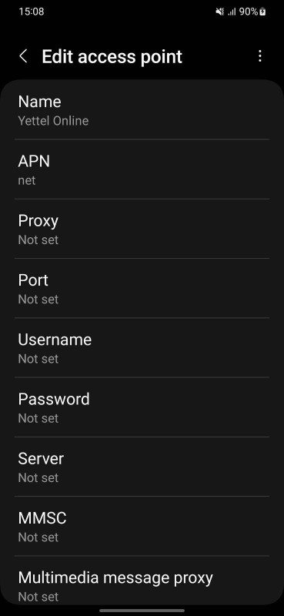Screen dimensions: 284x616
Task: Tap the "net" APN value
Action: pyautogui.click(x=27, y=180)
